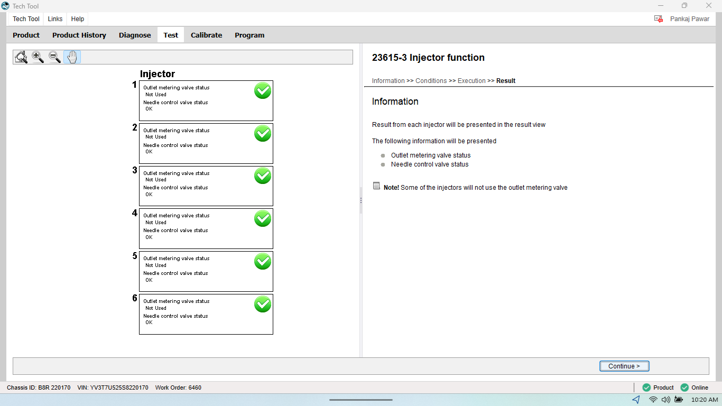
Task: Open the Links menu
Action: pos(55,19)
